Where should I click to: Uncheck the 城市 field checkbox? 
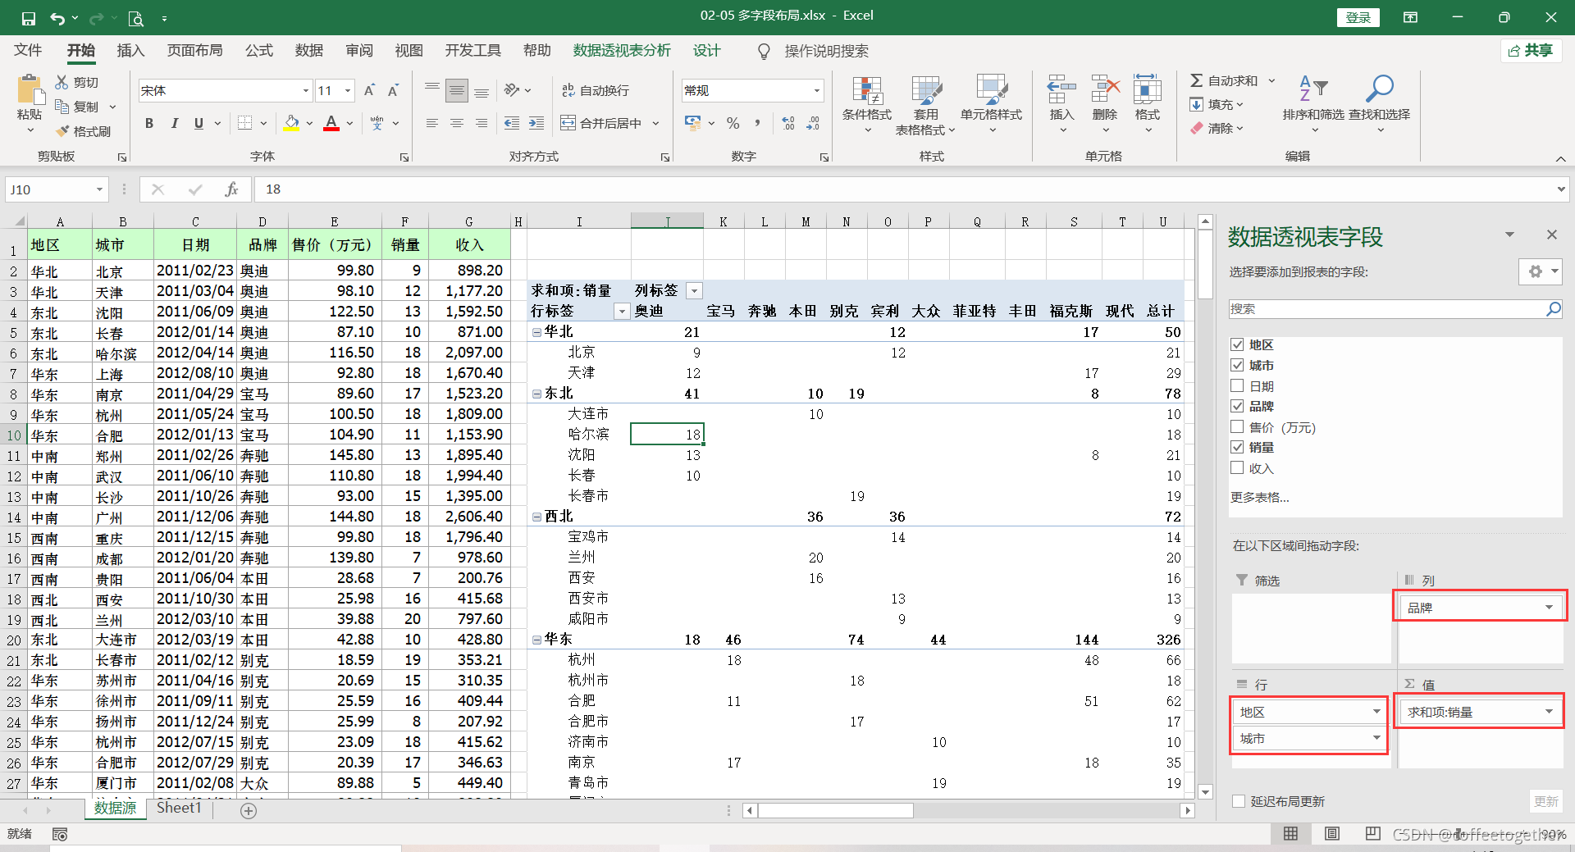coord(1237,365)
